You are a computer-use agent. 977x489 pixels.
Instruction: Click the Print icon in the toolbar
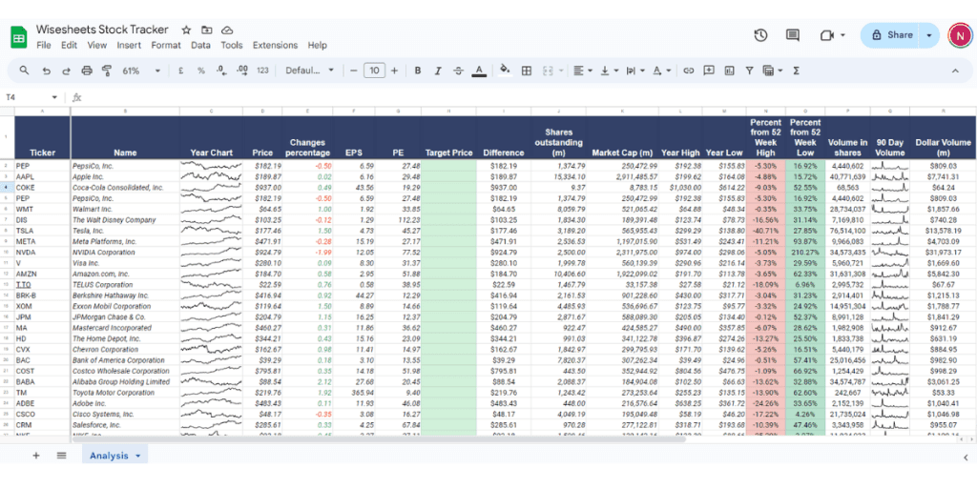click(87, 71)
